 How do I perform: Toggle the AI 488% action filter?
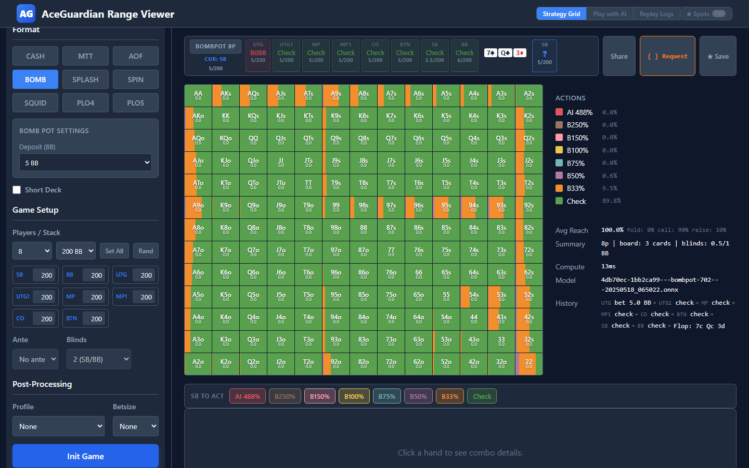click(247, 396)
